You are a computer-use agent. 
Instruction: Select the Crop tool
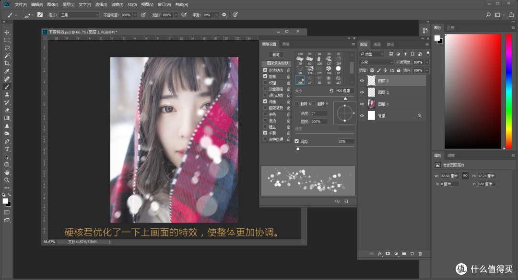(7, 63)
